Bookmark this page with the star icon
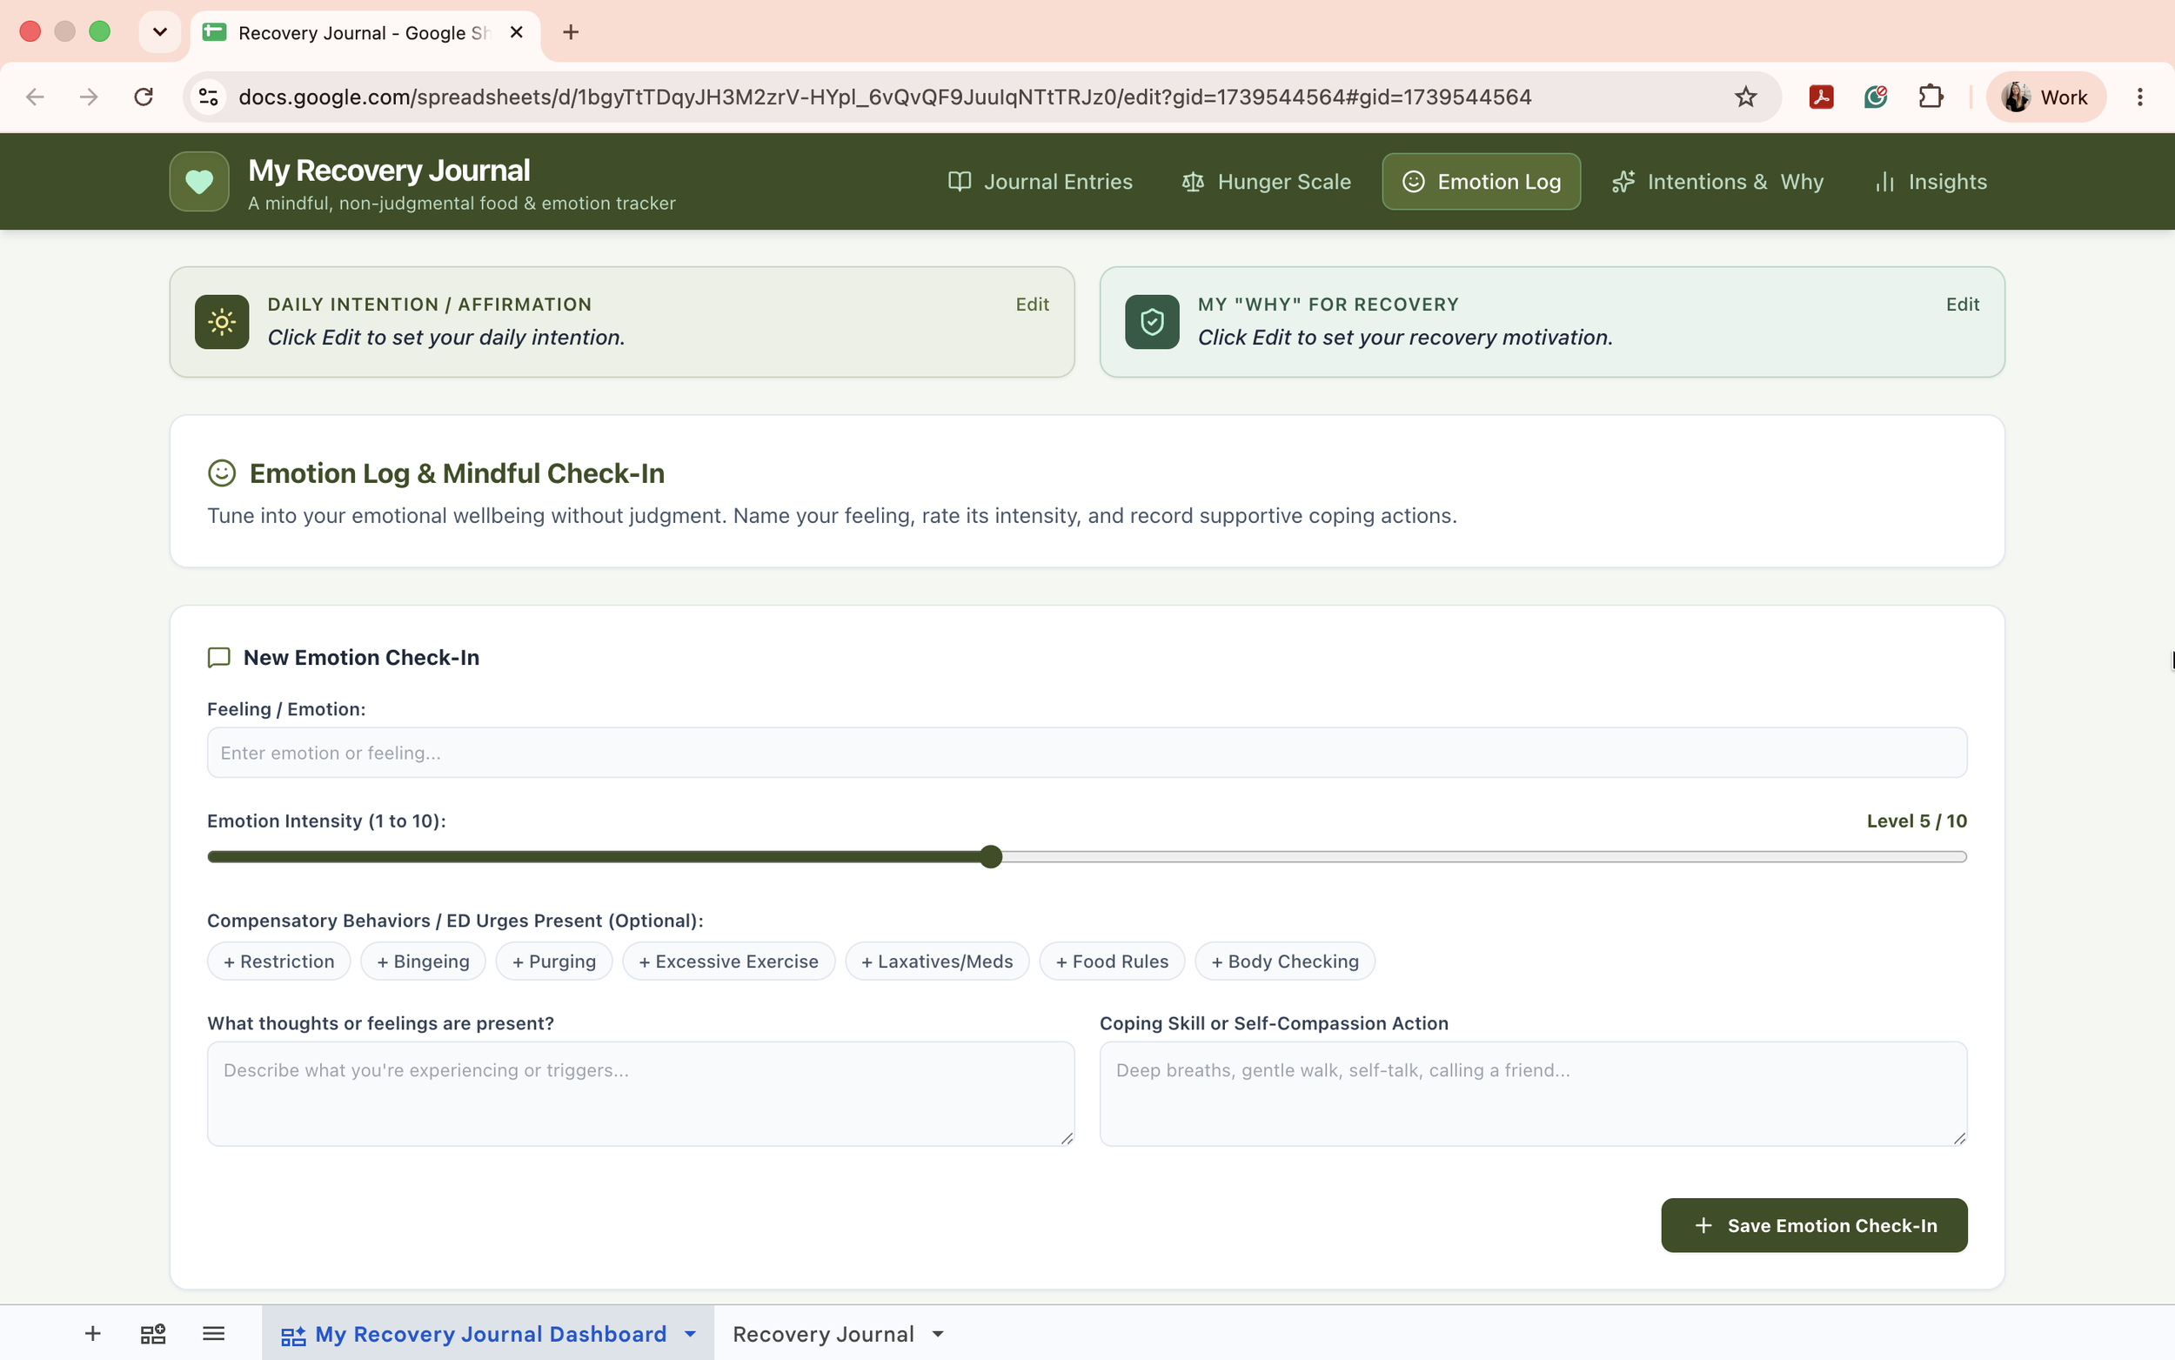2175x1360 pixels. 1745,97
